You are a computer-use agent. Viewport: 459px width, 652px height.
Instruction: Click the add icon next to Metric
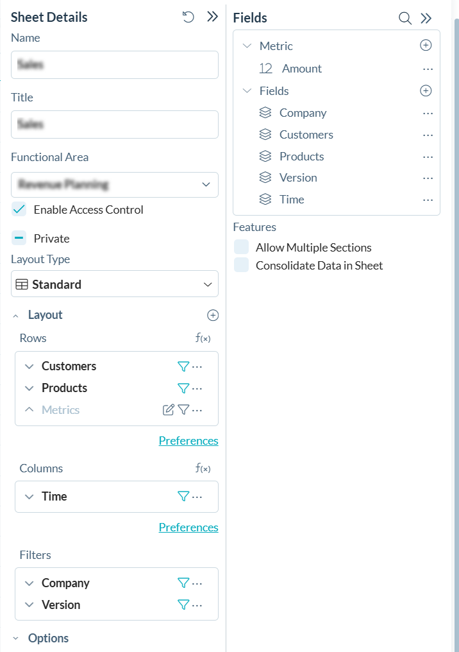426,46
